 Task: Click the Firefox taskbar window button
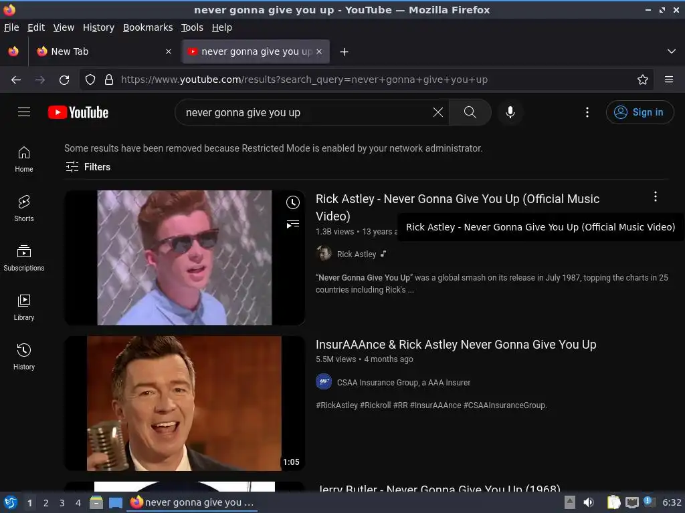[x=192, y=502]
